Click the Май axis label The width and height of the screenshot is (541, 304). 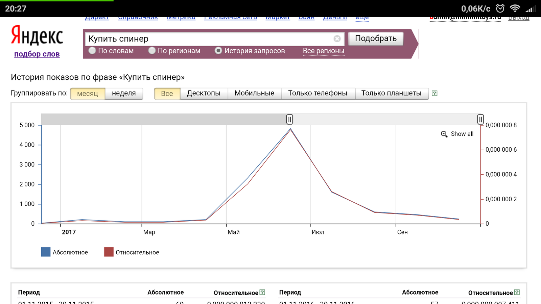(234, 232)
